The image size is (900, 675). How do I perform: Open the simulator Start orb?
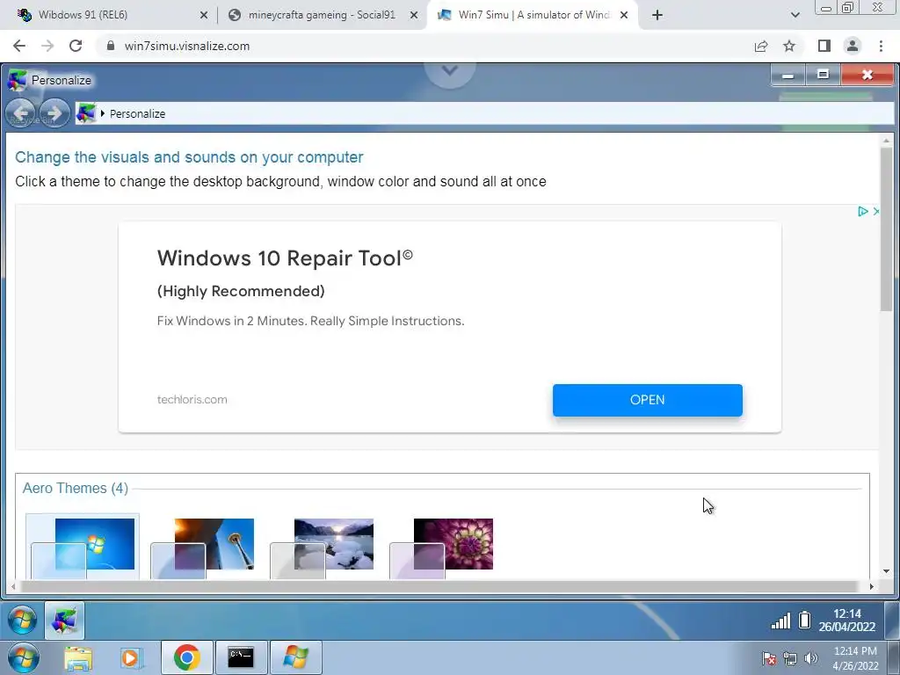click(23, 621)
